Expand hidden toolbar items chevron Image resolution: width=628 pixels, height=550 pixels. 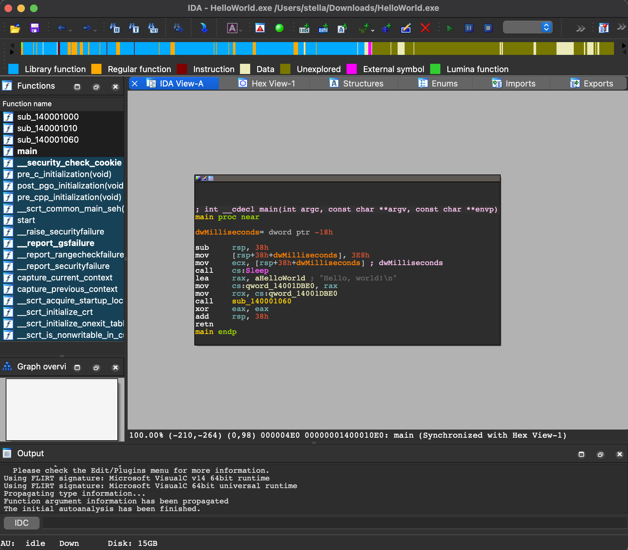tap(580, 28)
